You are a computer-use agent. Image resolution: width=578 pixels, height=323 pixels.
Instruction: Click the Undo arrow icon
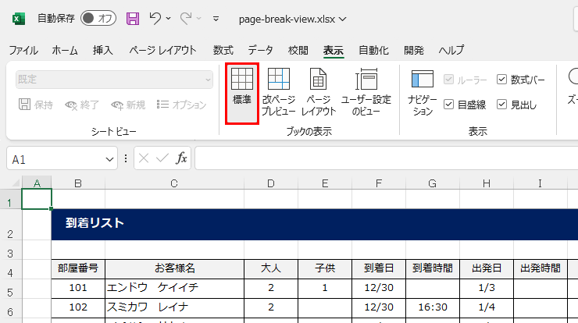click(x=155, y=19)
